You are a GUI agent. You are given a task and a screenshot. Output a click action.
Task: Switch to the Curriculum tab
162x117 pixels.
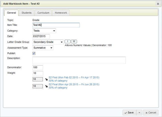43,13
